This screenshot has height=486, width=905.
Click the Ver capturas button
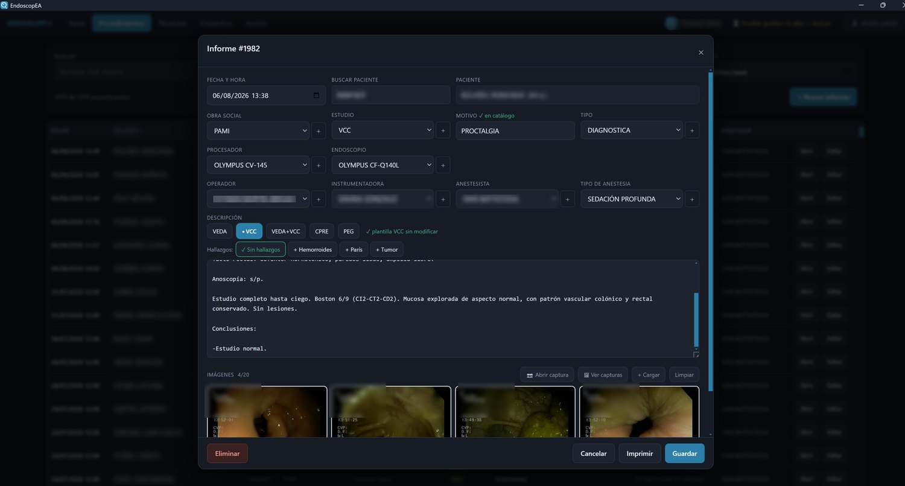[x=603, y=375]
